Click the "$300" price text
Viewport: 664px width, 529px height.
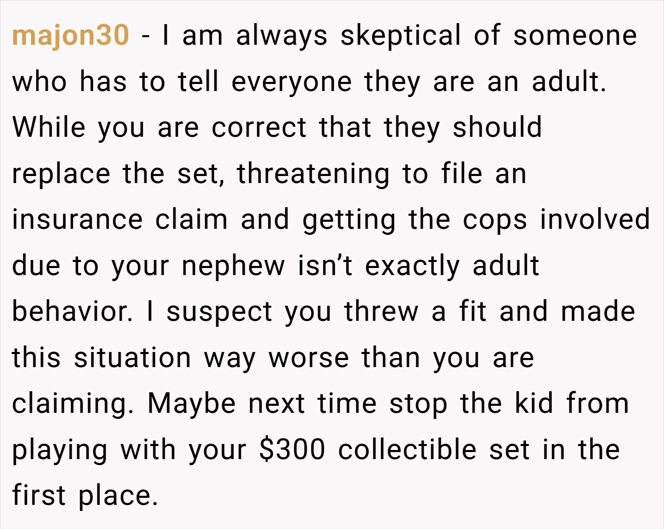292,450
